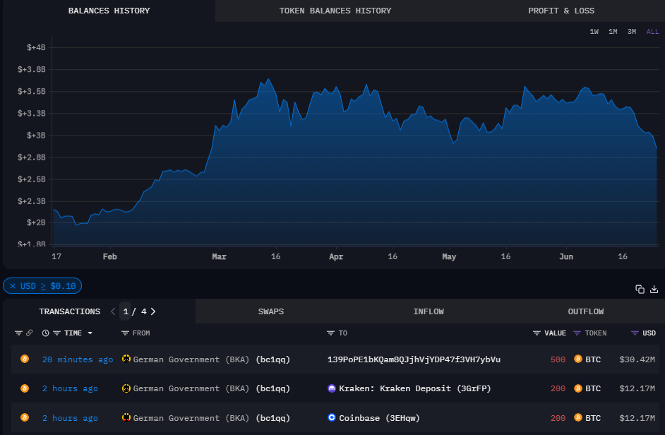665x435 pixels.
Task: Open the 139PoPE1bKQam8Q recipient address link
Action: (x=414, y=359)
